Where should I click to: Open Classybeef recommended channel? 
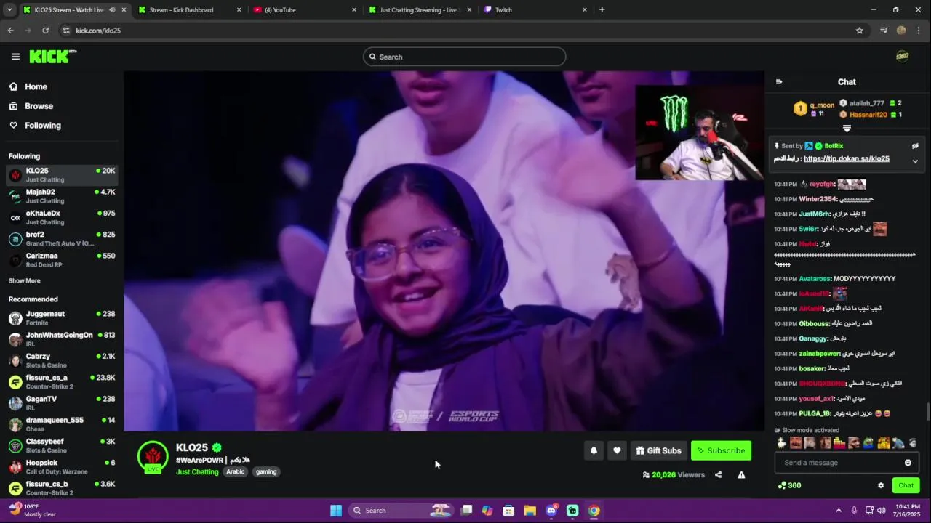(62, 445)
